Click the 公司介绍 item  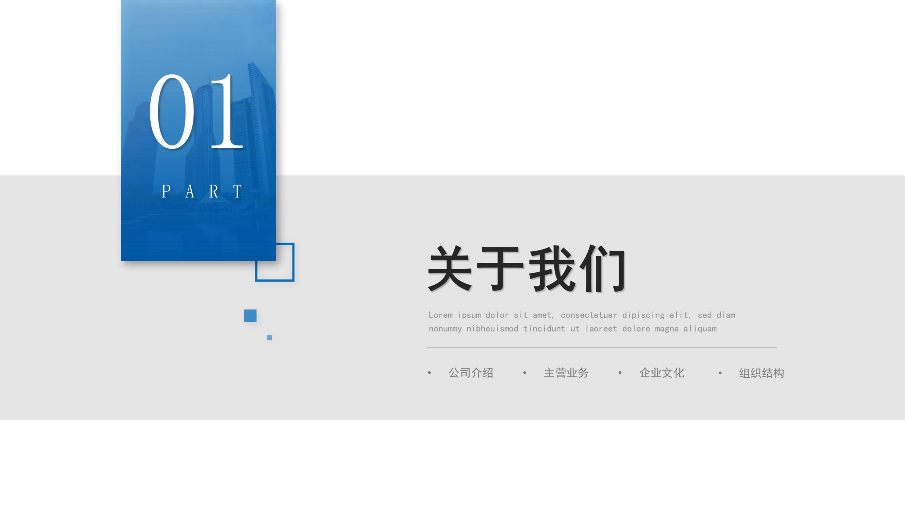pyautogui.click(x=471, y=373)
